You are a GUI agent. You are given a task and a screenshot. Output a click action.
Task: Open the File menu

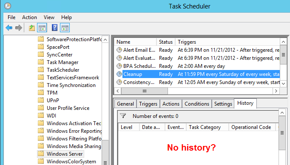coord(11,17)
